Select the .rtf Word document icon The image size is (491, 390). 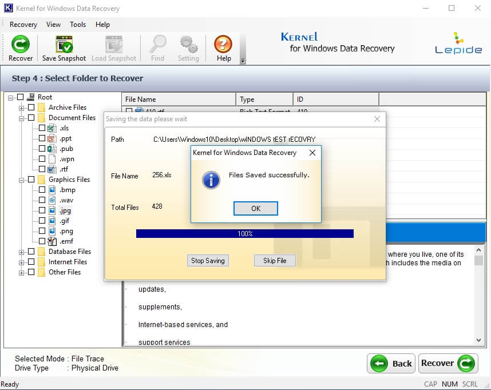coord(52,170)
